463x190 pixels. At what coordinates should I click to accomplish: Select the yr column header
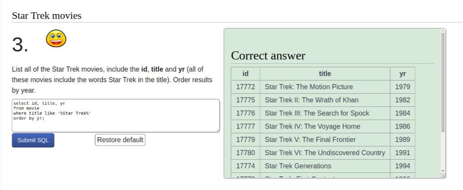point(402,73)
